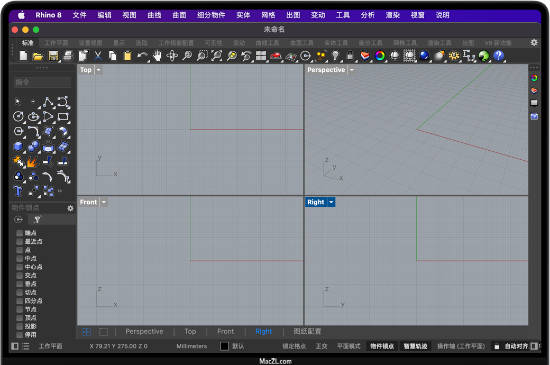Screen dimensions: 550x365
Task: Click the black default layer color swatch
Action: click(225, 346)
